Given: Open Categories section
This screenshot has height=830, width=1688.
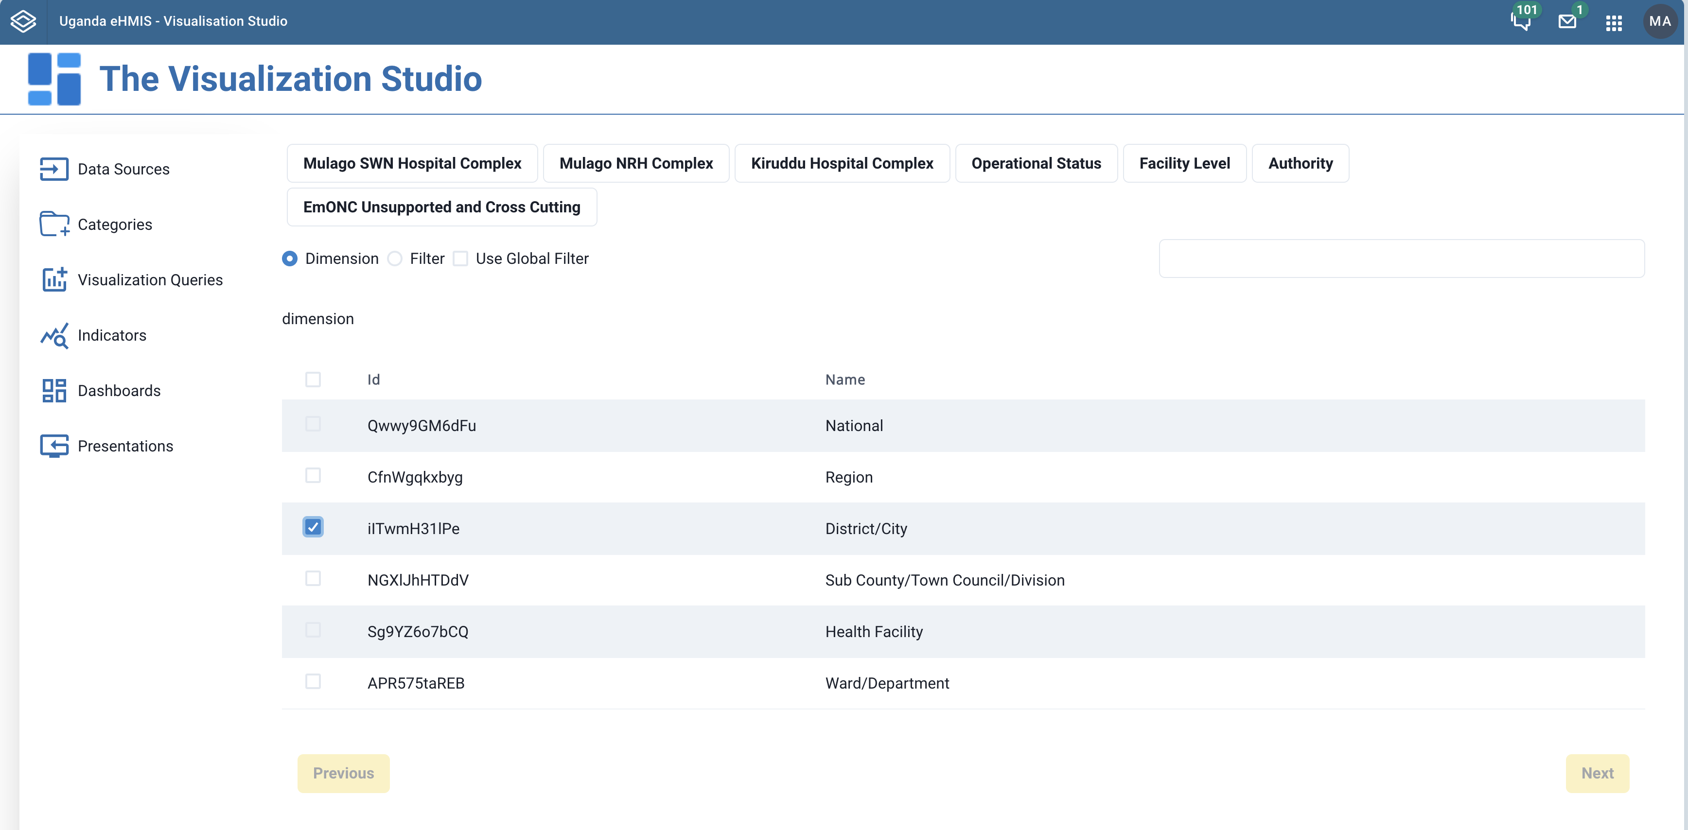Looking at the screenshot, I should point(115,225).
